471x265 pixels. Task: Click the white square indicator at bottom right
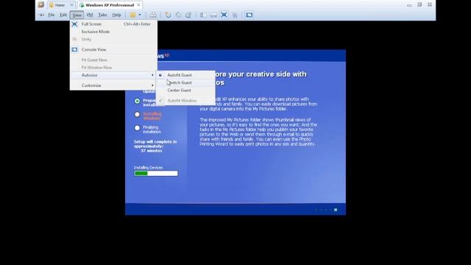[336, 210]
